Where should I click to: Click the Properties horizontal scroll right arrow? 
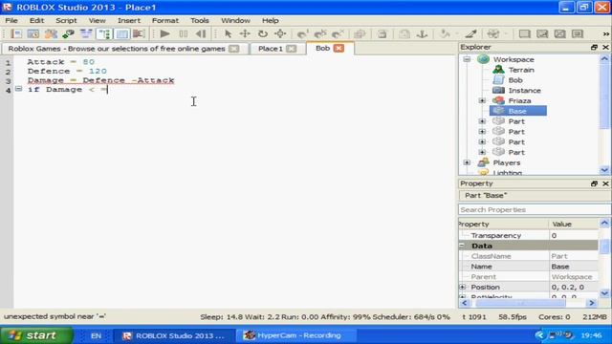[x=592, y=303]
